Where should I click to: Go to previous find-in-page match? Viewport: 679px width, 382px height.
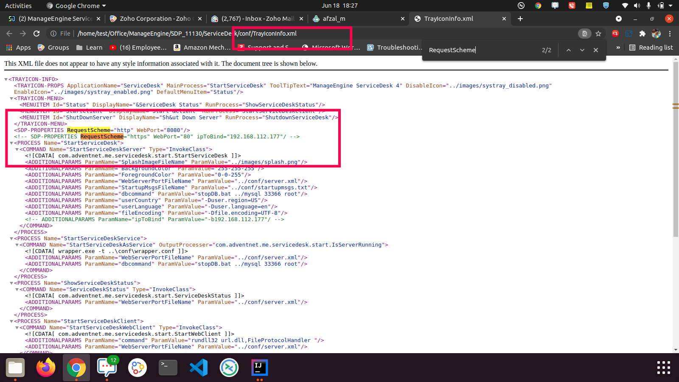(569, 50)
